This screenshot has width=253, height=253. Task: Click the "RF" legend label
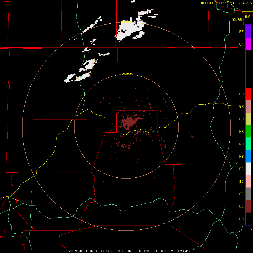[241, 31]
